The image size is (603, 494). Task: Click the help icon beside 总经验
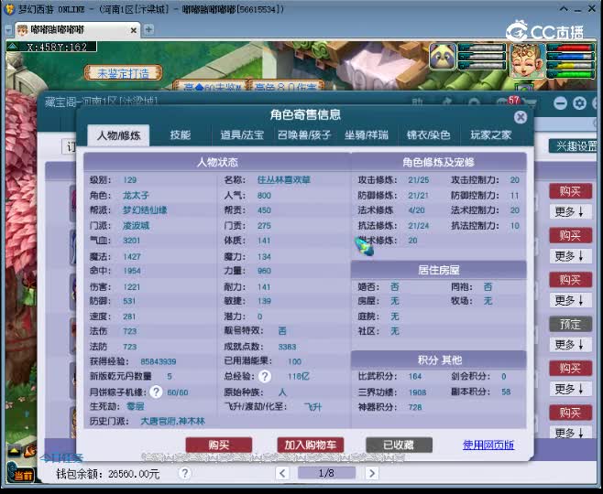(x=265, y=377)
